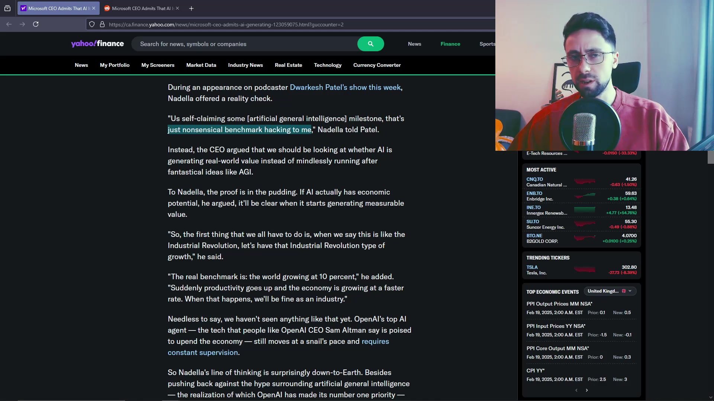Open the Sports top navigation item

(x=487, y=44)
